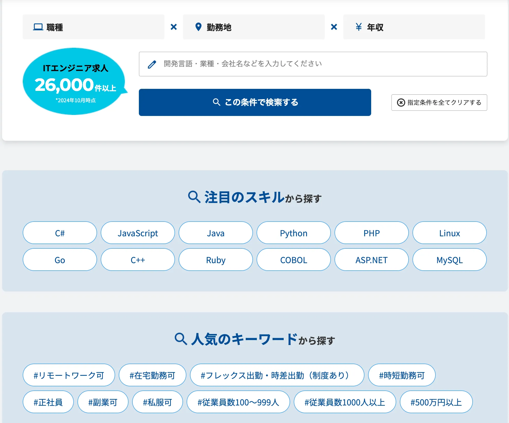The height and width of the screenshot is (423, 509).
Task: Choose the #時短勤務可 keyword tag
Action: click(x=402, y=375)
